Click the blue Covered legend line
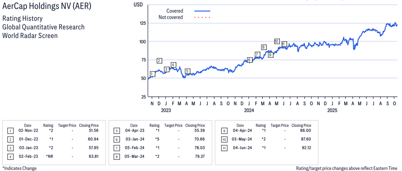402x171 pixels. (202, 11)
